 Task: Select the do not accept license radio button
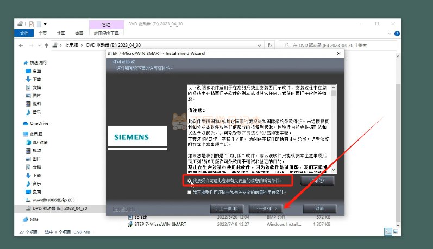[x=189, y=192]
